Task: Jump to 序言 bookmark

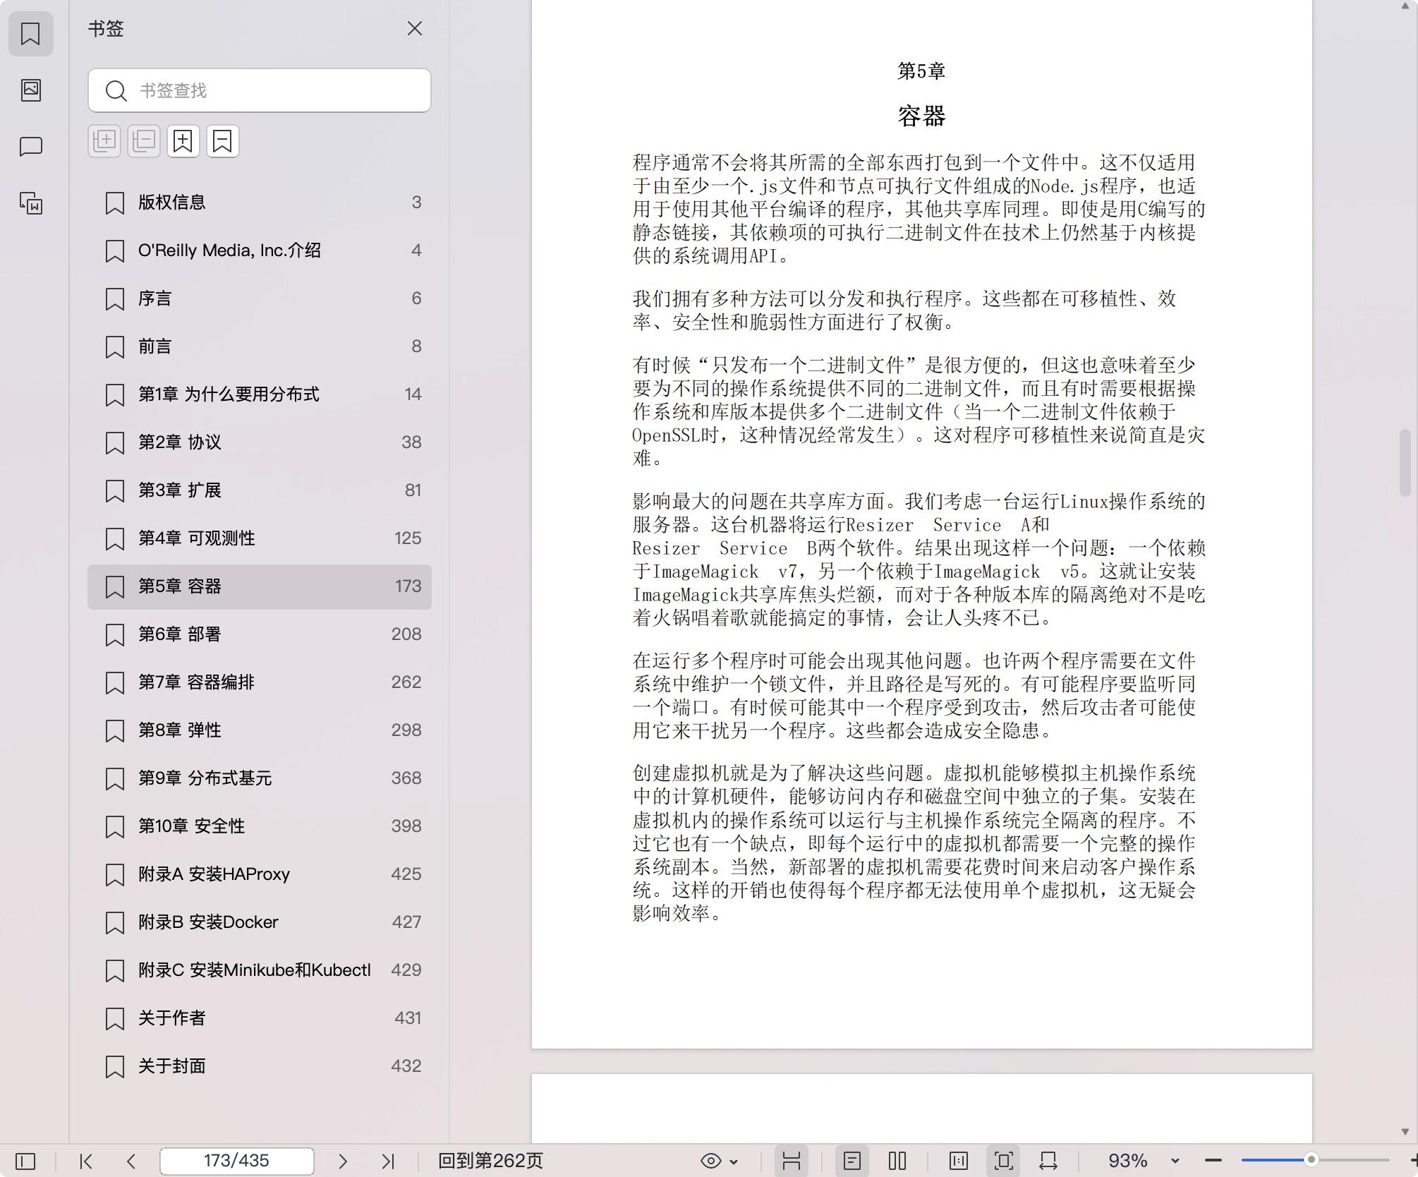Action: click(x=260, y=298)
